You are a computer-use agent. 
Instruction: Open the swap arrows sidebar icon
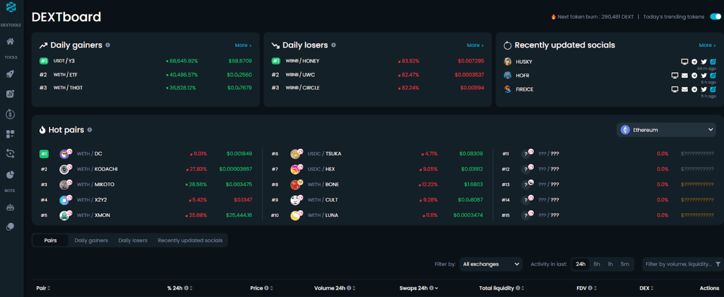pyautogui.click(x=10, y=154)
